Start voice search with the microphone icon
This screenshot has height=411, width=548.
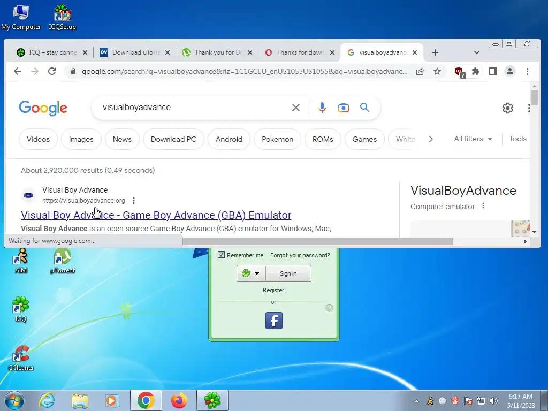point(322,108)
